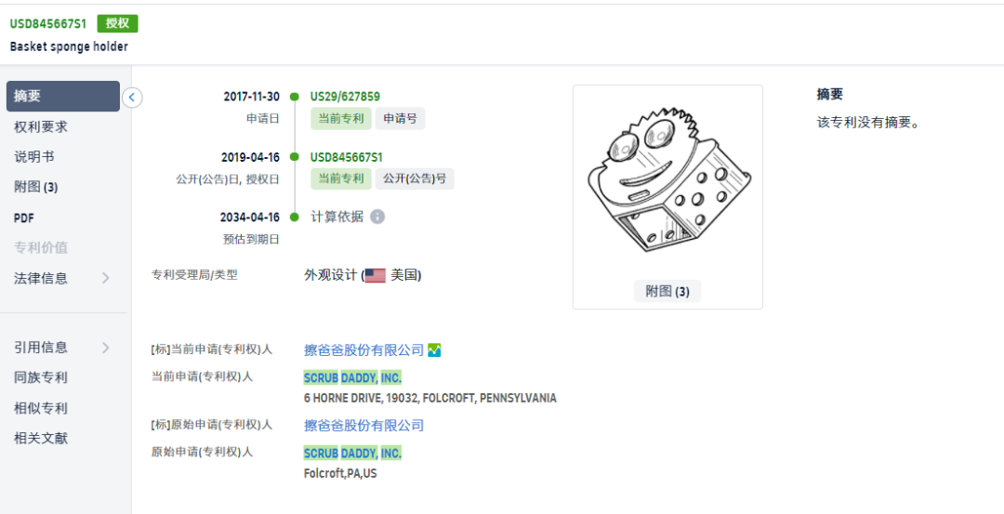Click the info icon beside 计算依据
This screenshot has height=514, width=1004.
pos(377,217)
